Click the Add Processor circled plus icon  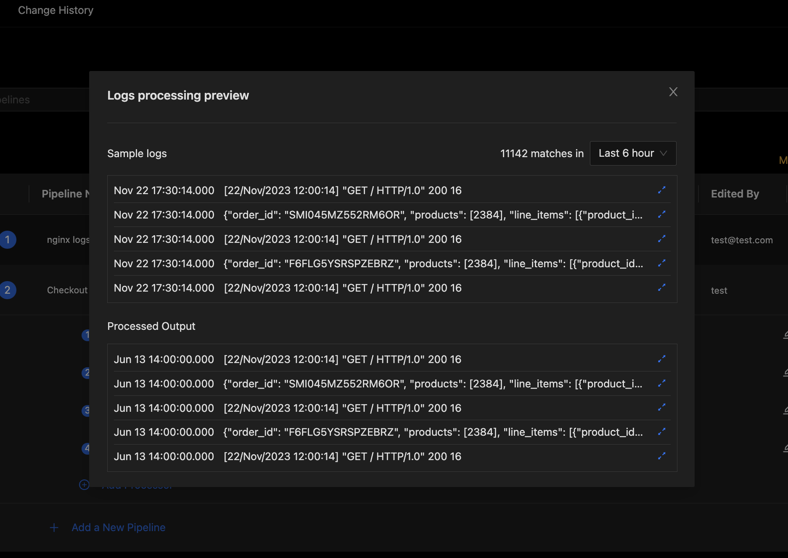pyautogui.click(x=84, y=485)
